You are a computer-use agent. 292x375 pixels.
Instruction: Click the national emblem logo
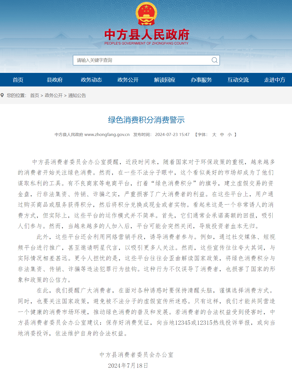coord(146,14)
